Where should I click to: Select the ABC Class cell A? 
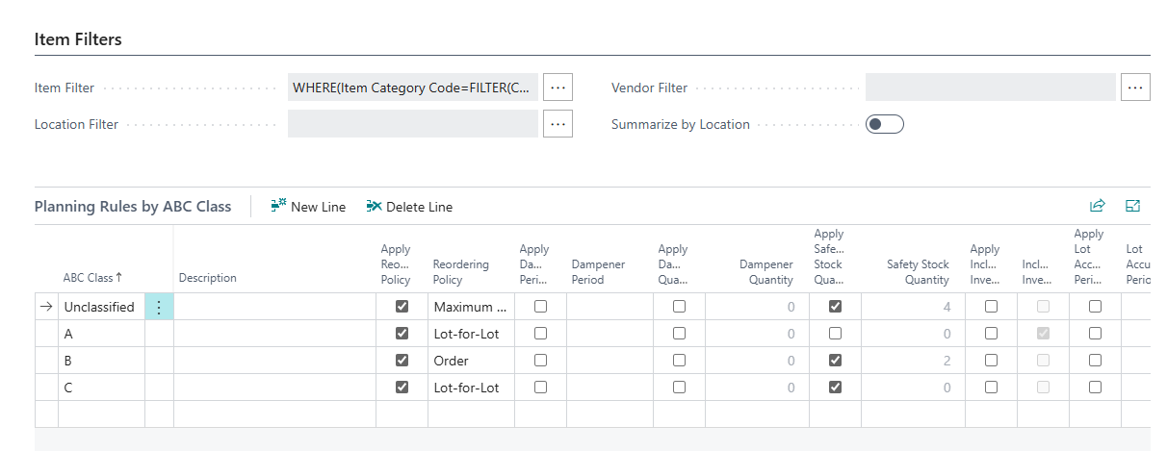click(101, 334)
